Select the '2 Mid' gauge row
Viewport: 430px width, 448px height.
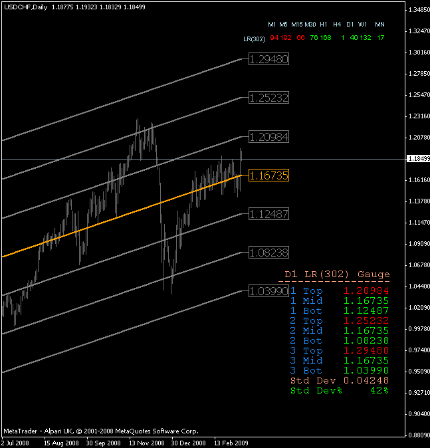tap(340, 330)
